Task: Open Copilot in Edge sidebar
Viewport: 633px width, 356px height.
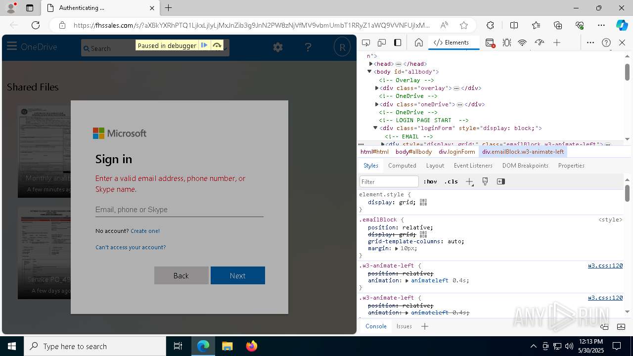Action: [622, 25]
